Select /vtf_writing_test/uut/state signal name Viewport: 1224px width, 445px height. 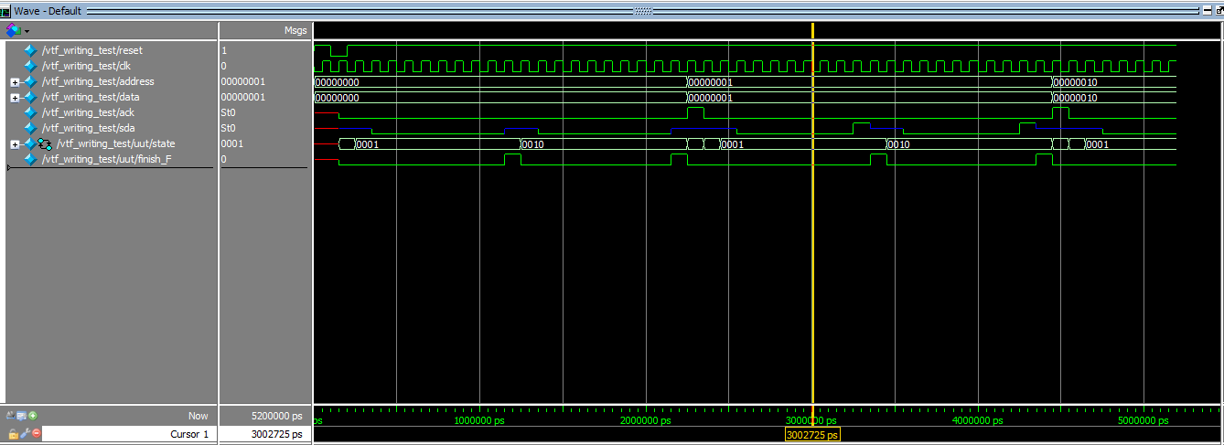115,143
